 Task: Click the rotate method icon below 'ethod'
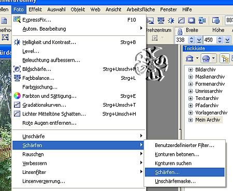pos(5,37)
